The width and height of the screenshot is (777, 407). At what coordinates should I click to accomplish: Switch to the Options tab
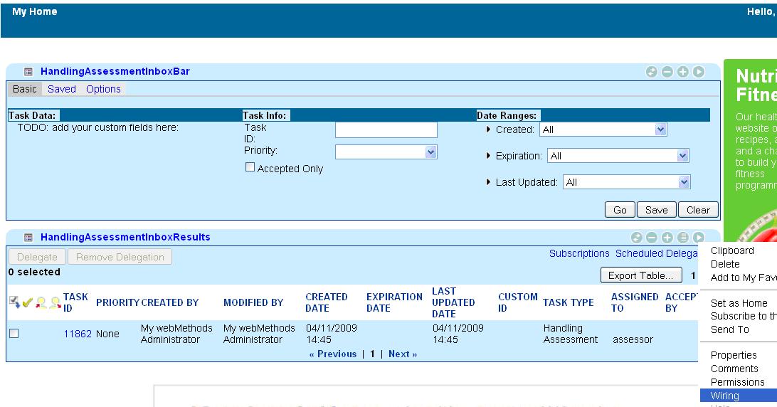click(x=103, y=89)
